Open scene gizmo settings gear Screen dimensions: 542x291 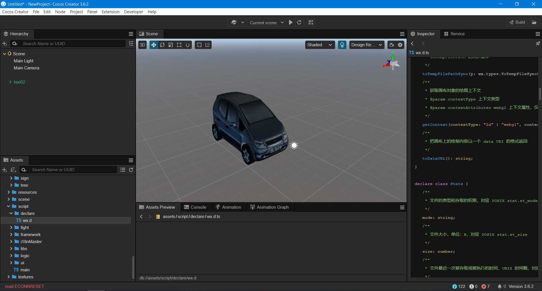pyautogui.click(x=400, y=45)
